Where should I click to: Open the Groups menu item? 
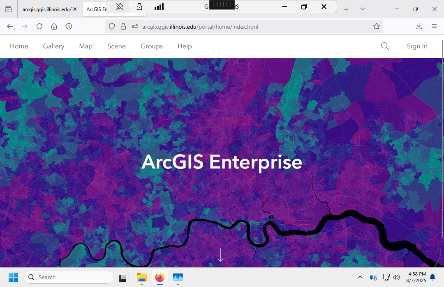[x=152, y=46]
